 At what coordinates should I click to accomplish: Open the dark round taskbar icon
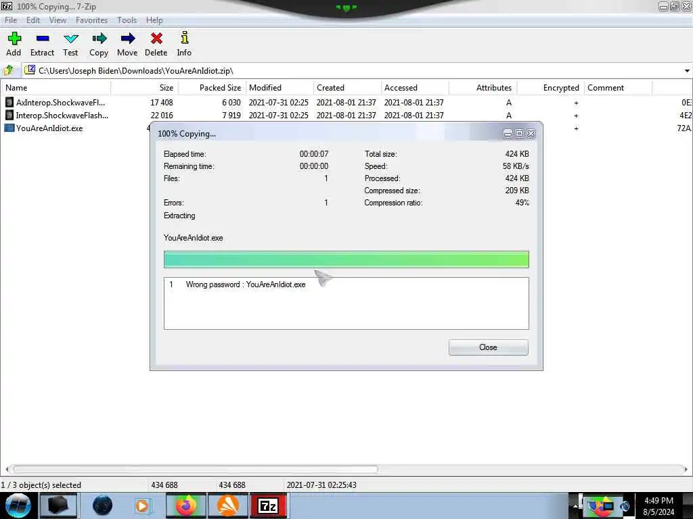point(103,505)
